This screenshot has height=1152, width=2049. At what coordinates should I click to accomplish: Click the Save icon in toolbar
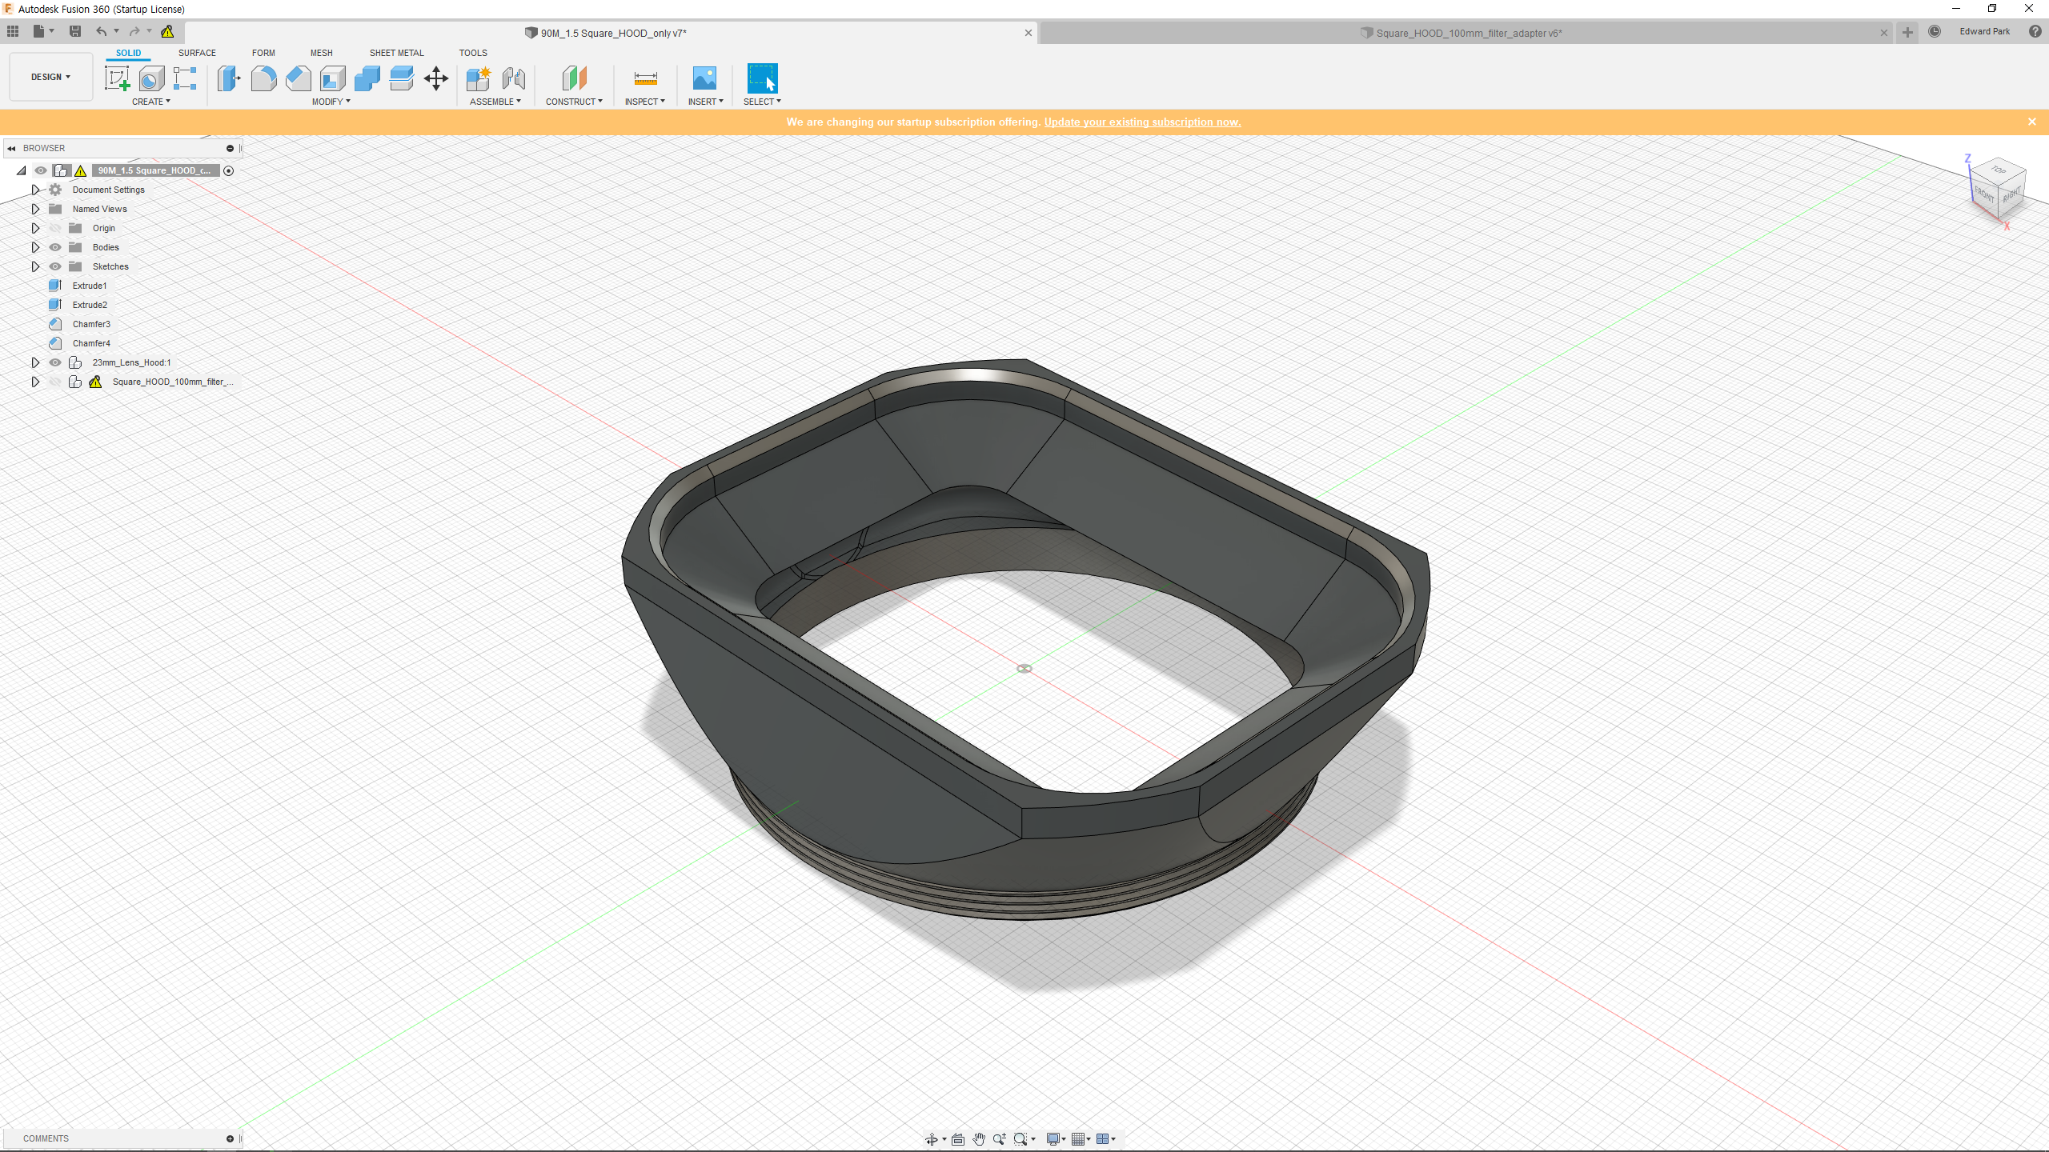pos(75,31)
